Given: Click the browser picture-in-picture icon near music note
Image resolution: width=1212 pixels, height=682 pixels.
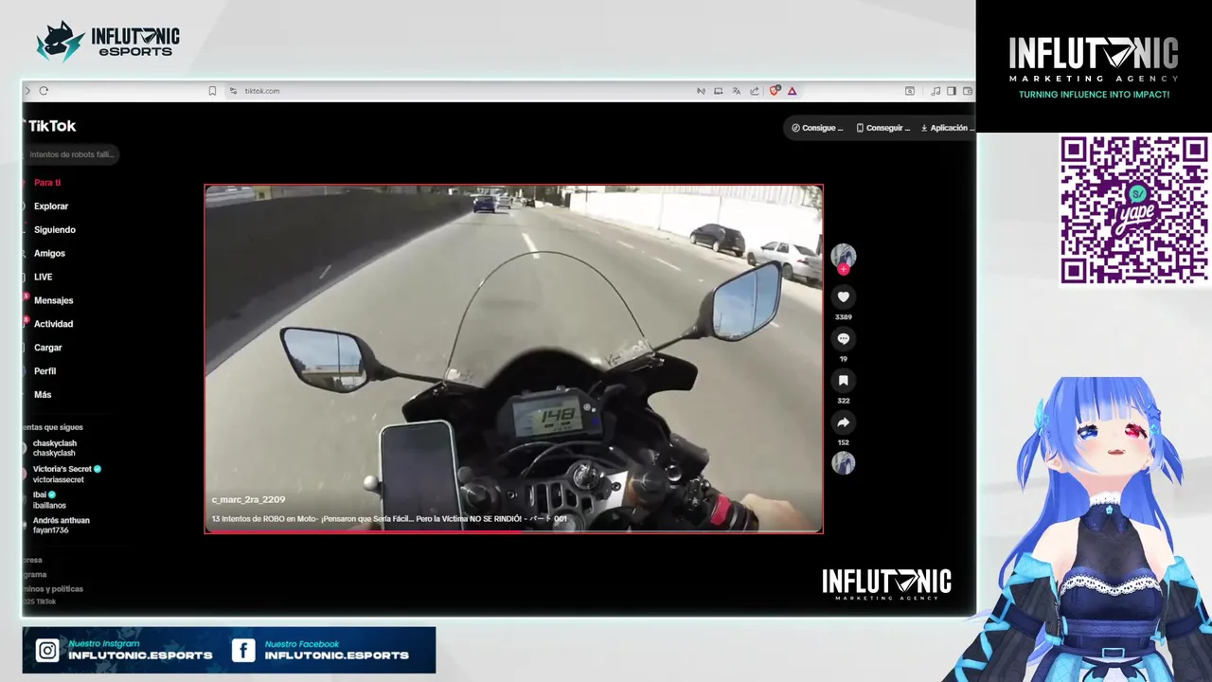Looking at the screenshot, I should (909, 91).
